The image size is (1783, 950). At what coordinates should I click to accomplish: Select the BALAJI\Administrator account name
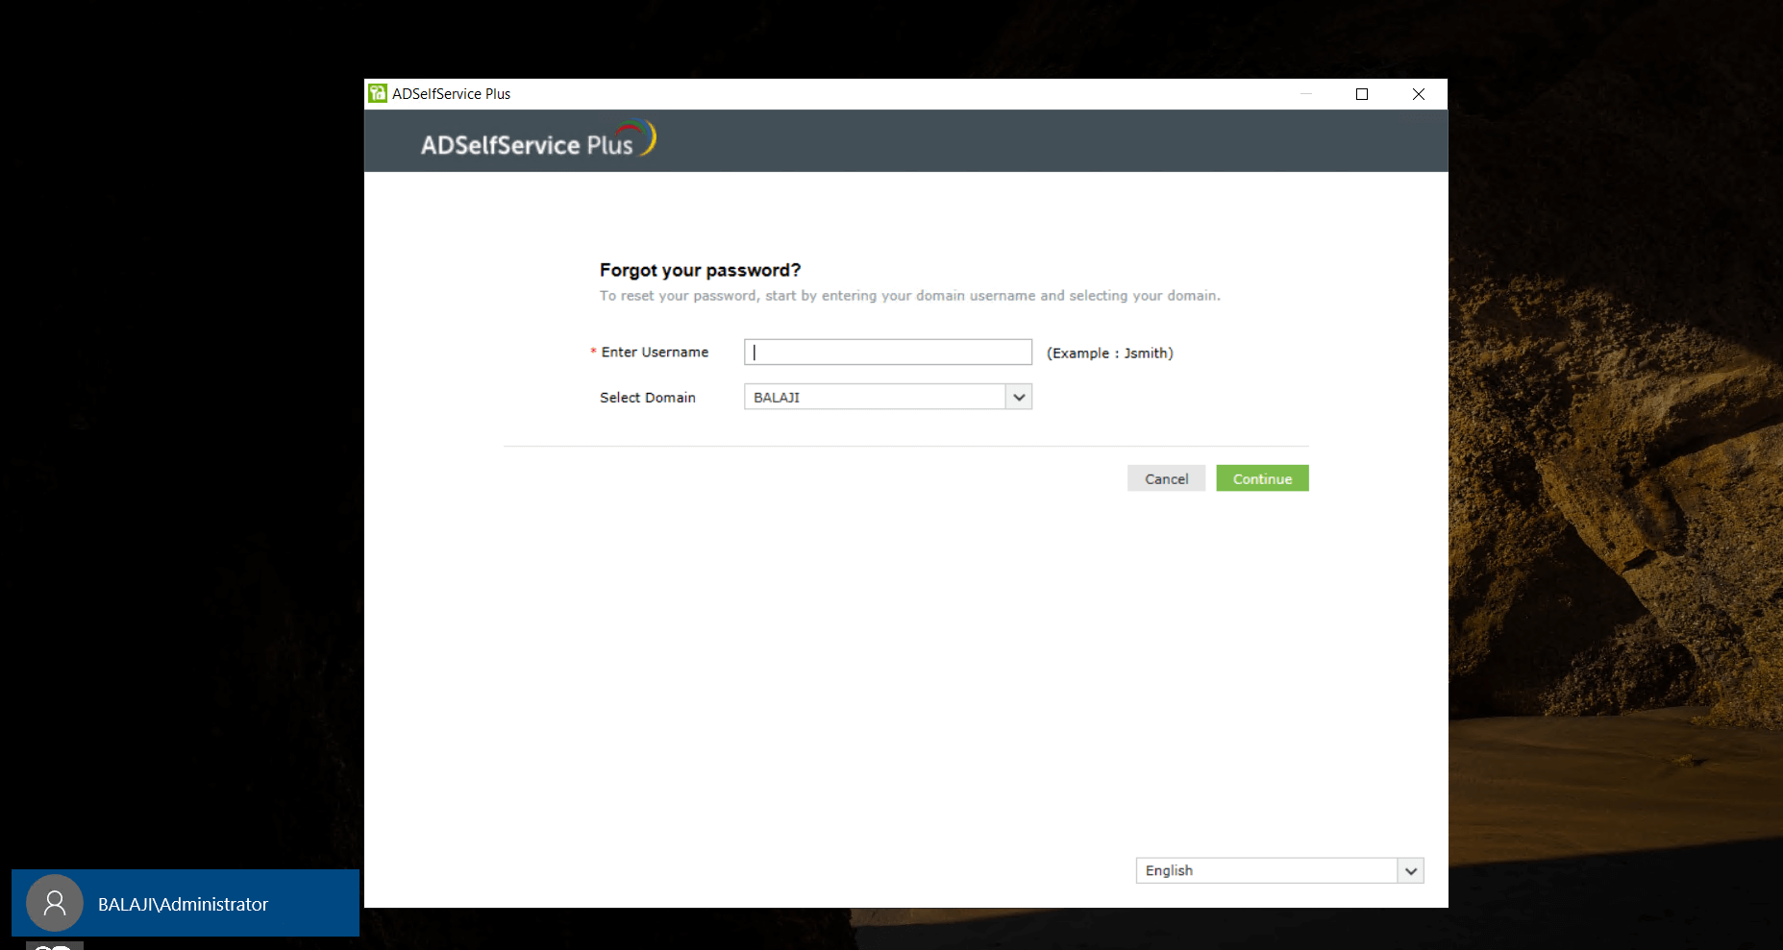(x=183, y=904)
